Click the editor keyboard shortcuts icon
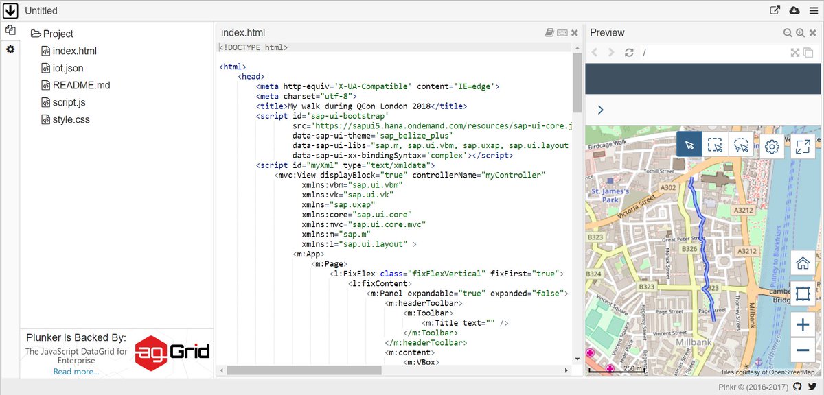This screenshot has width=824, height=395. coord(562,32)
